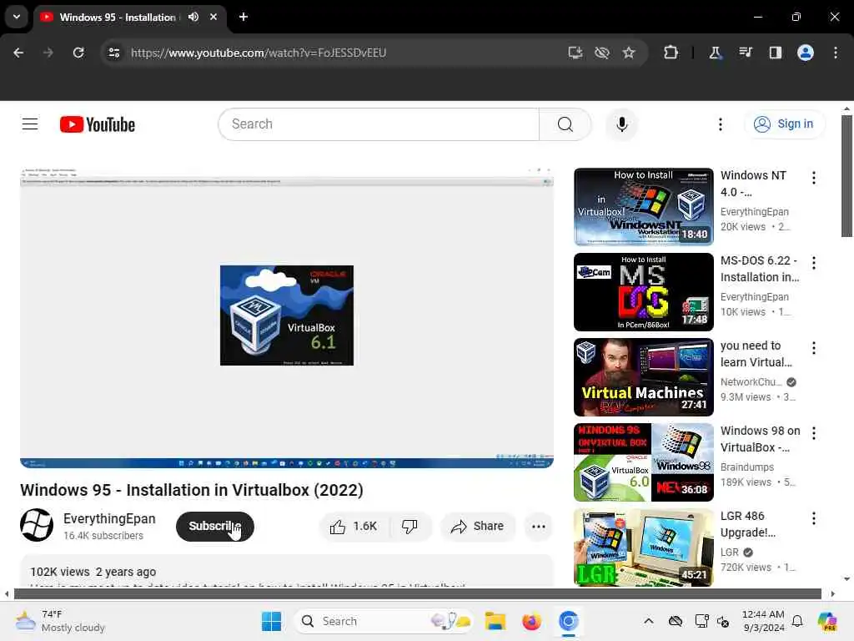Click the video player area
The width and height of the screenshot is (854, 641).
[x=287, y=318]
